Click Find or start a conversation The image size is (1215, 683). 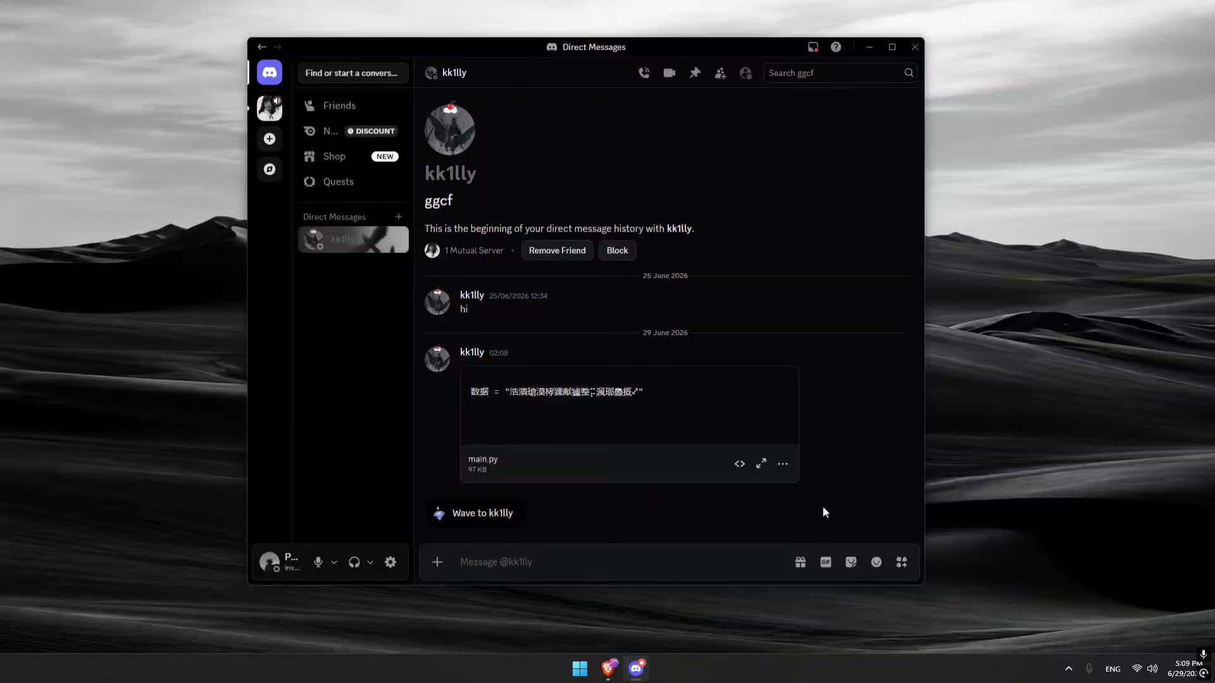pyautogui.click(x=353, y=73)
